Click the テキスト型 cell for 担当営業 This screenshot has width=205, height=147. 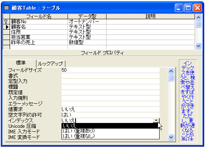coord(87,37)
